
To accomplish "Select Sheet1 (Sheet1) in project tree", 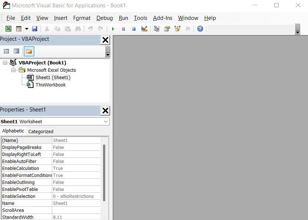I will click(53, 78).
